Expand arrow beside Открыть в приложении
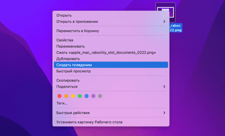 point(164,22)
